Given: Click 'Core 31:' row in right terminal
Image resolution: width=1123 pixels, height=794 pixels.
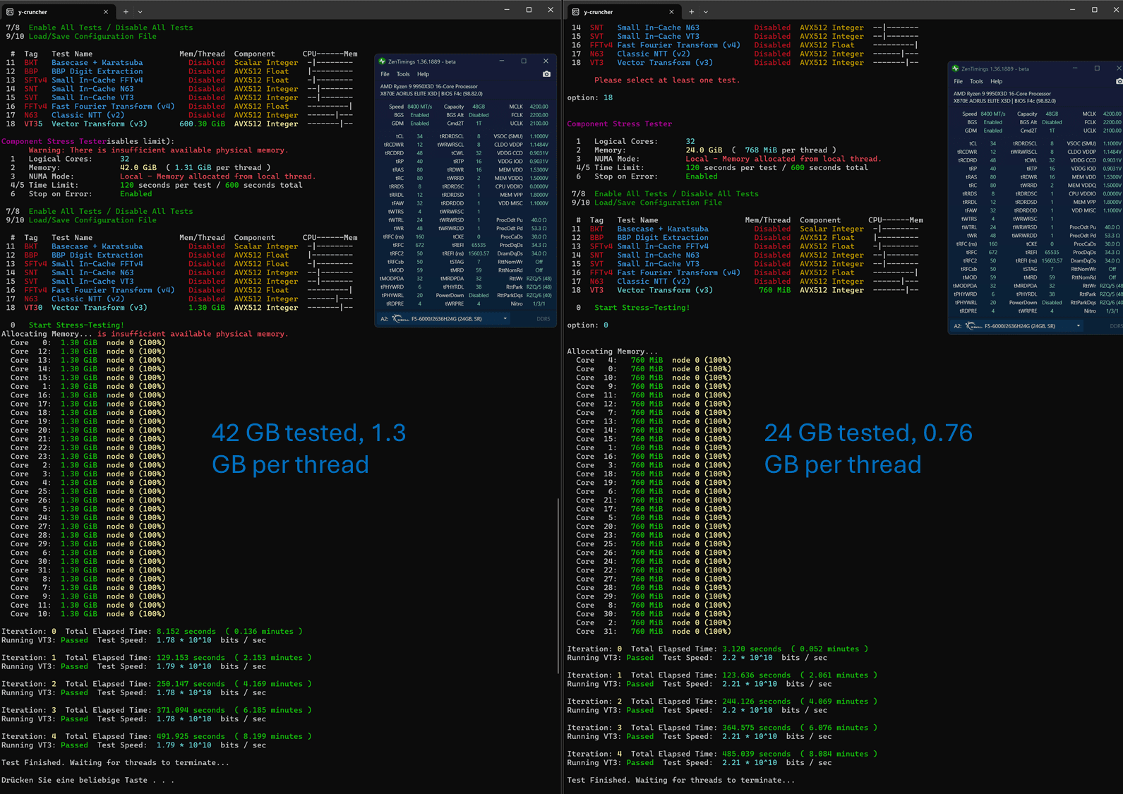Looking at the screenshot, I should tap(654, 631).
